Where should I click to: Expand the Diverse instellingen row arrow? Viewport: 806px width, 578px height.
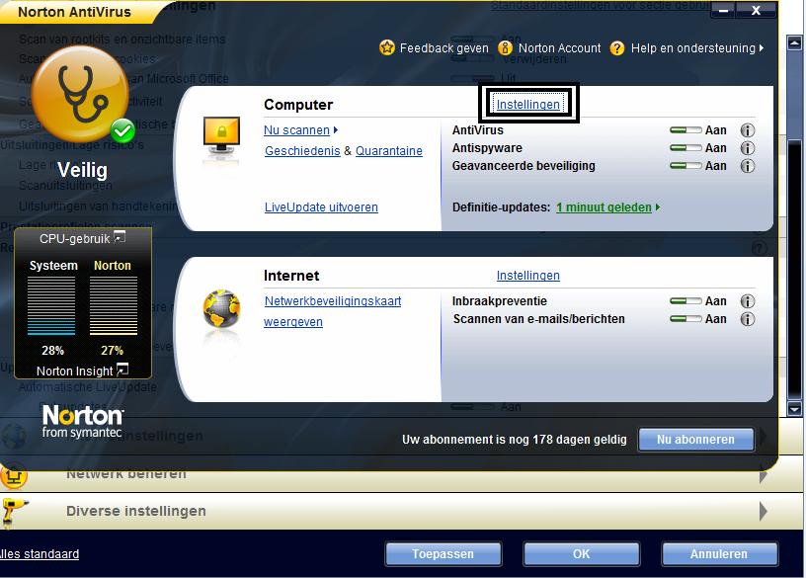(764, 511)
